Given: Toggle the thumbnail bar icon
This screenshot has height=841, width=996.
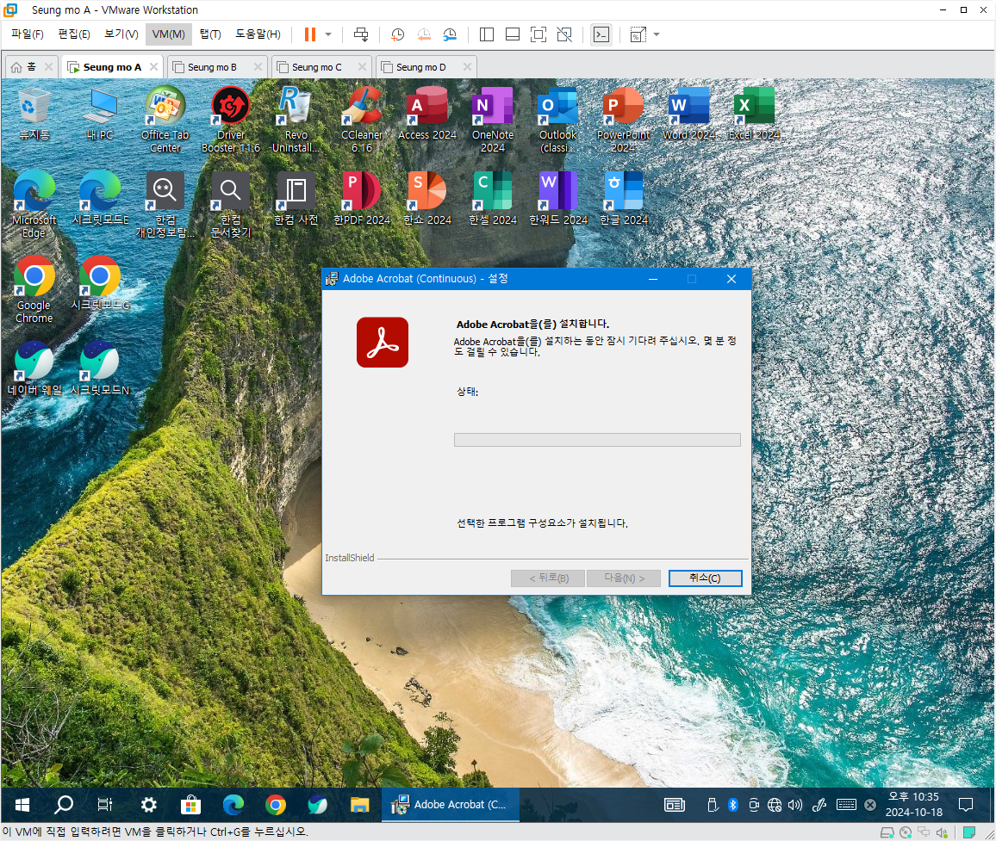Looking at the screenshot, I should point(513,34).
